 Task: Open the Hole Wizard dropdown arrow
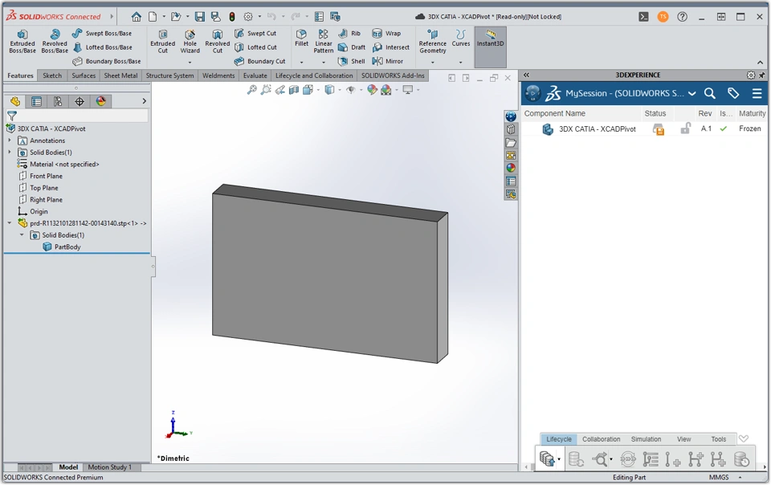point(190,63)
